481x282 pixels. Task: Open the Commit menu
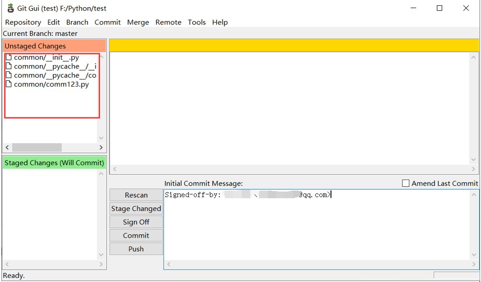tap(107, 23)
